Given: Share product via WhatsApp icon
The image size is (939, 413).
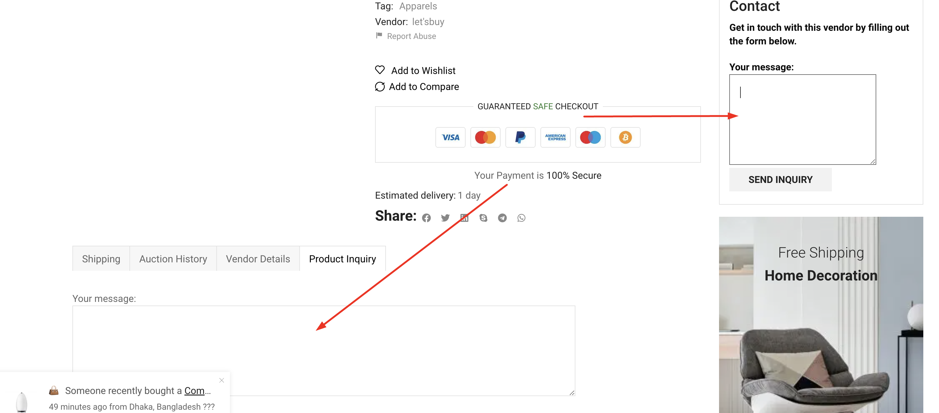Looking at the screenshot, I should (521, 218).
